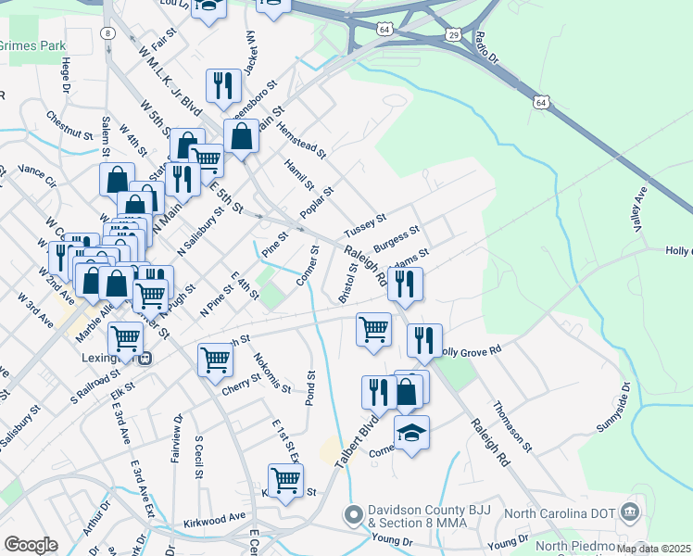Viewport: 693px width, 556px height.
Task: Click the Arthur Dr street label
Action: coord(96,518)
